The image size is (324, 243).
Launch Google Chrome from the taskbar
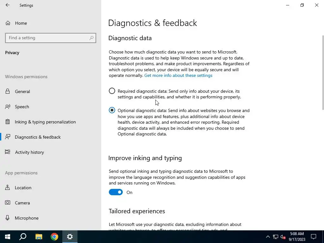(x=54, y=237)
